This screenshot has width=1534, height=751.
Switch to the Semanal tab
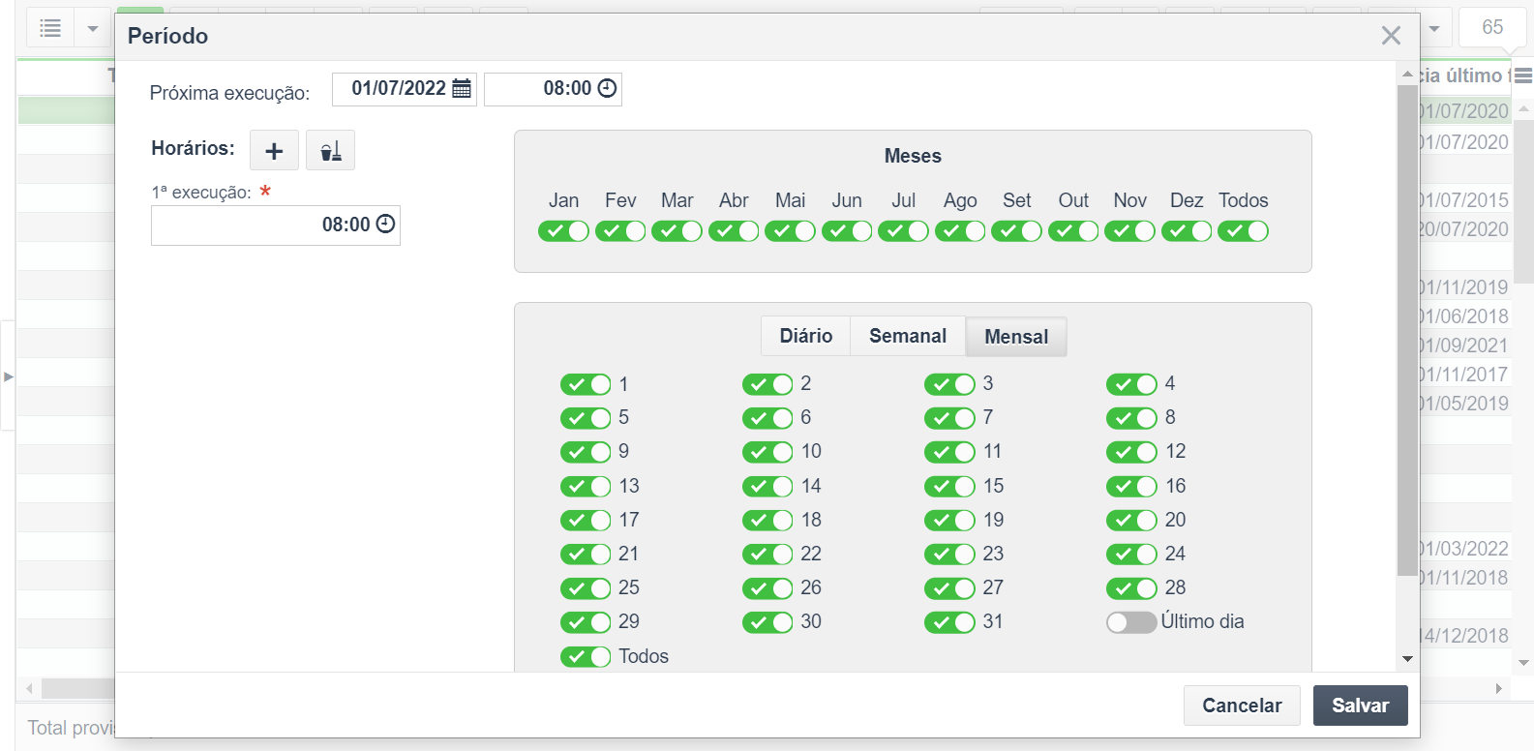point(908,336)
